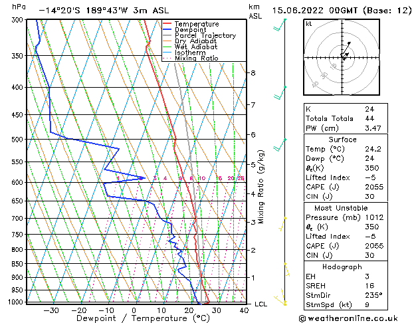Click the weatheronline.co.uk copyright link
Viewport: 418px width, 323px height.
click(x=348, y=318)
